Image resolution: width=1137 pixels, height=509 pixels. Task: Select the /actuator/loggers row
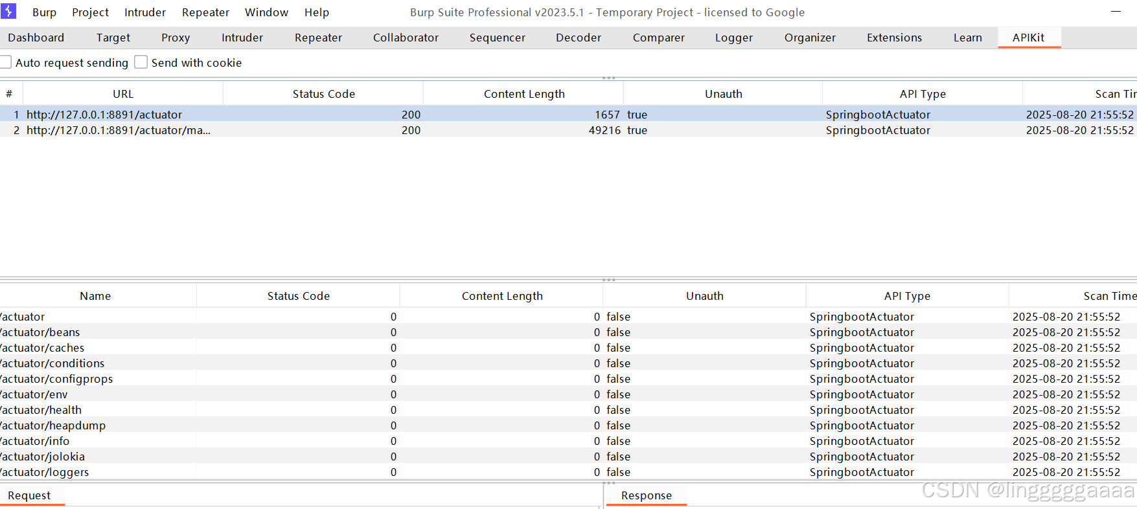click(568, 472)
